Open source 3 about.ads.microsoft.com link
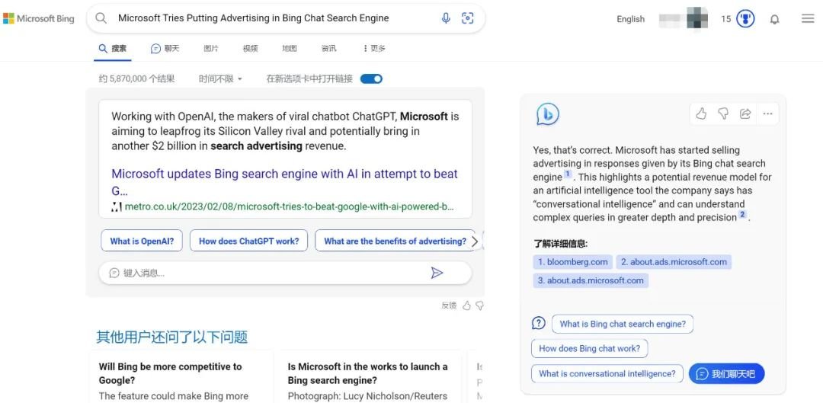 591,280
